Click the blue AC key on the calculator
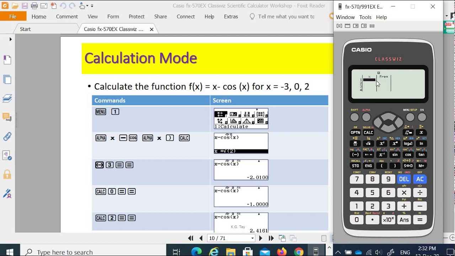 coord(420,179)
